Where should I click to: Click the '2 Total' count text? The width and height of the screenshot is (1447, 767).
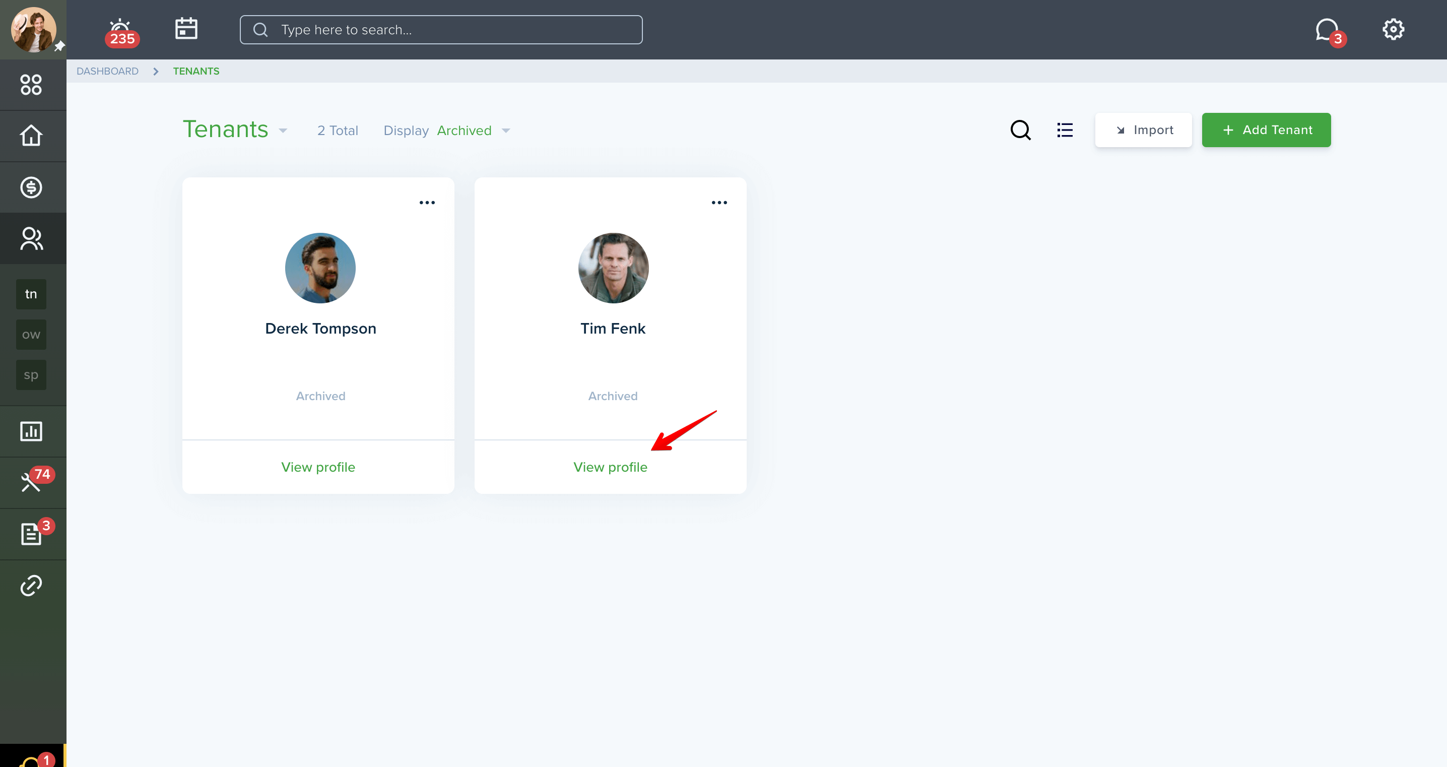338,131
